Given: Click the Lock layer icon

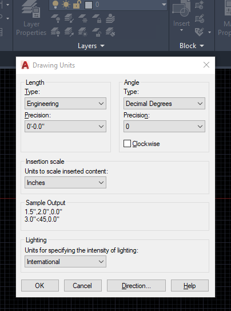Looking at the screenshot, I should coord(97,18).
